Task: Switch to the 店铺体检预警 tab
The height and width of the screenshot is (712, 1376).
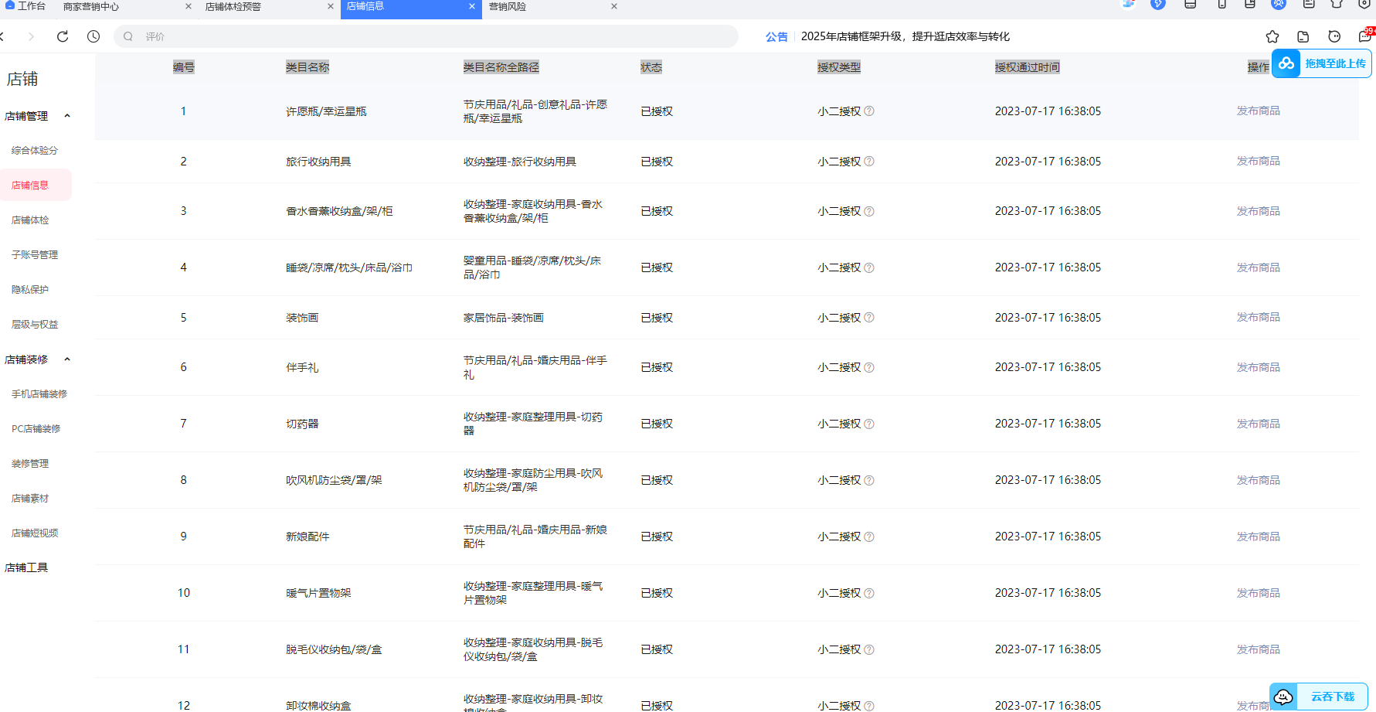Action: [x=233, y=7]
